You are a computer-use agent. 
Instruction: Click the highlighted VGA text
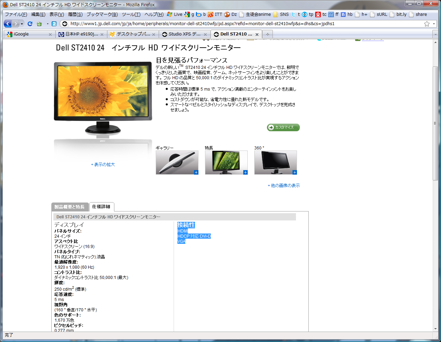coord(181,241)
